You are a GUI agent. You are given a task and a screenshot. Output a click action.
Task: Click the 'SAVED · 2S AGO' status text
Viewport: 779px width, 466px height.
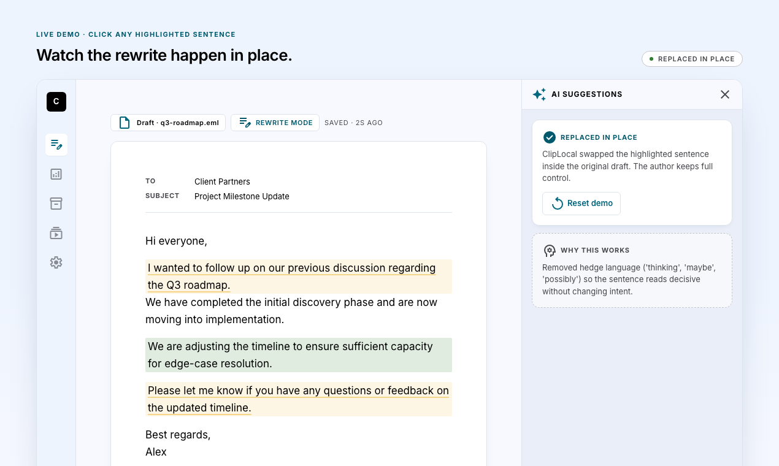(353, 123)
